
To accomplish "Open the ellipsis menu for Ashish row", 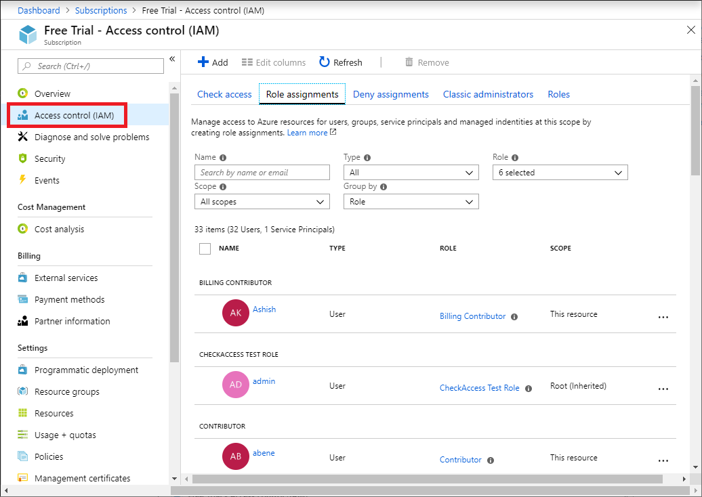I will [663, 317].
